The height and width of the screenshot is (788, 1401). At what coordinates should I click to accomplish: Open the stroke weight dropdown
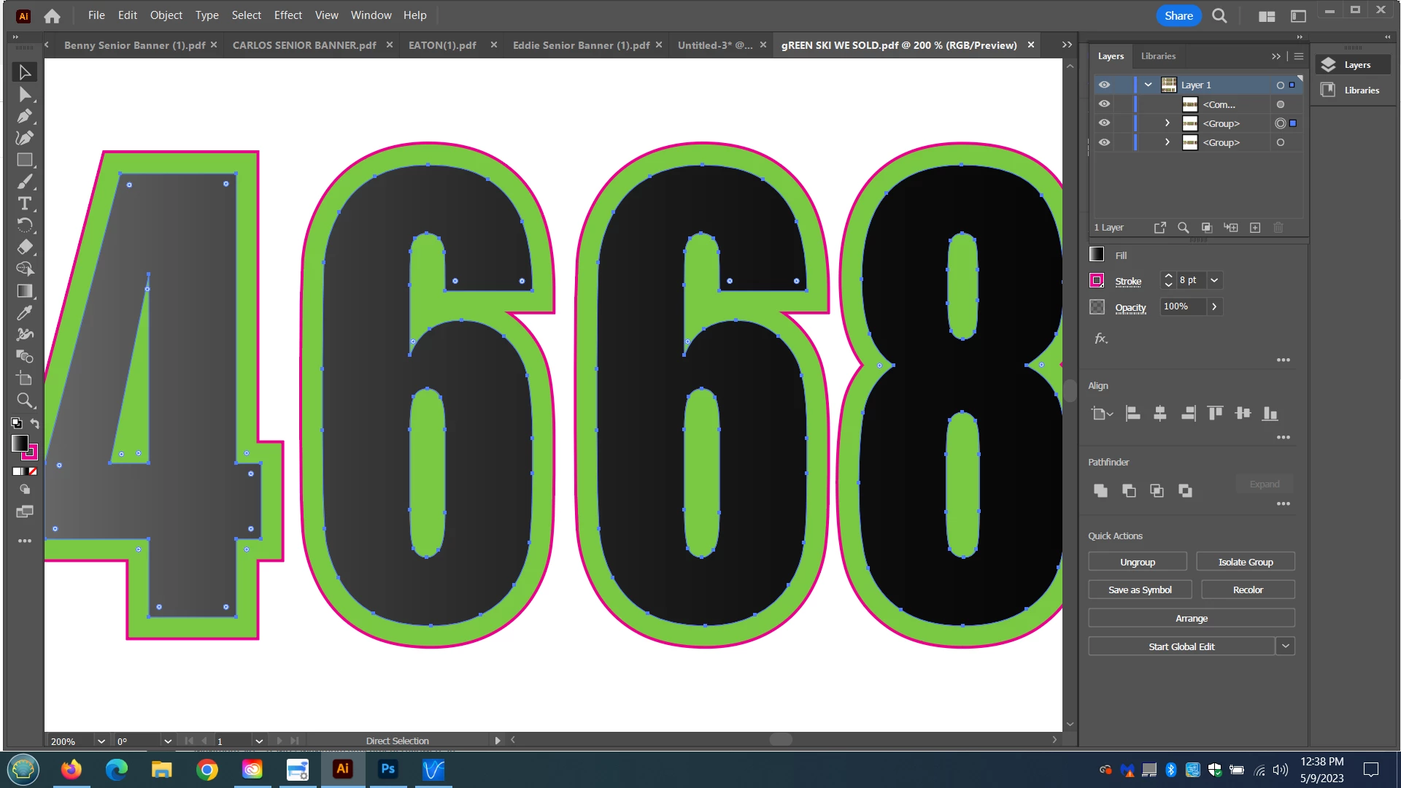[x=1214, y=280]
